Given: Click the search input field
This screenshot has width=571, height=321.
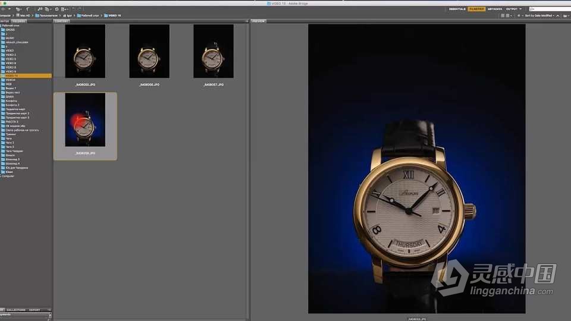Looking at the screenshot, I should pos(551,9).
